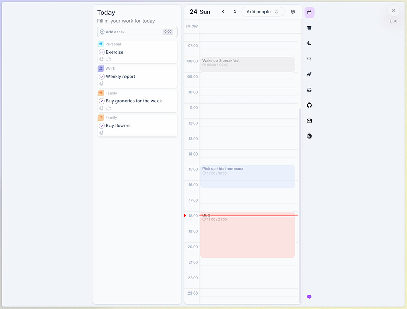Image resolution: width=407 pixels, height=309 pixels.
Task: Click the calendar vertical scrollbar
Action: coord(300,205)
